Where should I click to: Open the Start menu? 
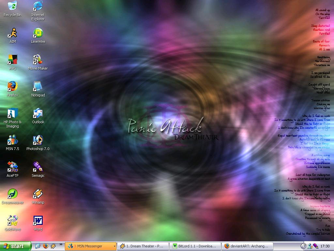pyautogui.click(x=16, y=246)
